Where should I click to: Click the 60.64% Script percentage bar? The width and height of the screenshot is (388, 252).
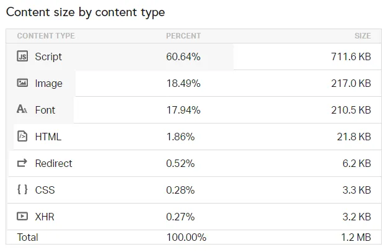click(x=120, y=56)
